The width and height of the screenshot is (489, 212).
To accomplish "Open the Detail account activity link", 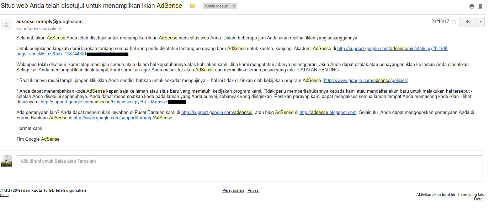I will [479, 199].
